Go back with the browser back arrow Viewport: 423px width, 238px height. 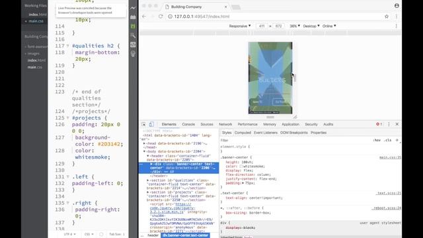(144, 17)
